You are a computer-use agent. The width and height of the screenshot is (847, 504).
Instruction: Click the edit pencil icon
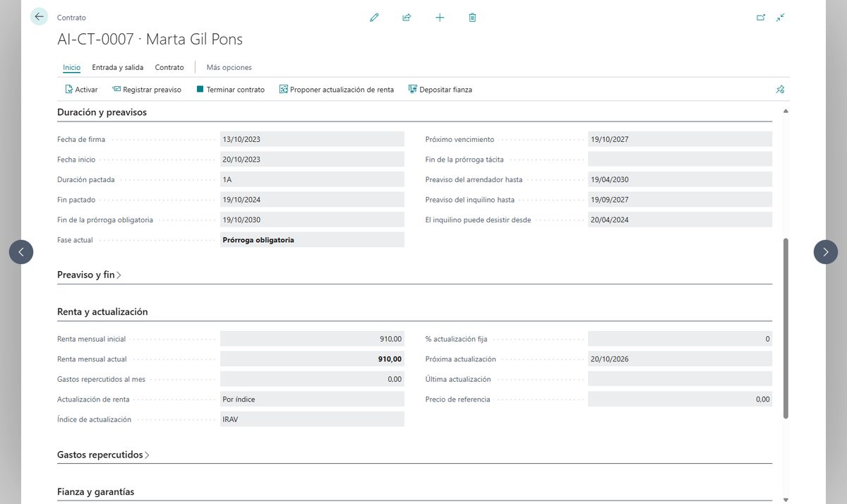(x=374, y=18)
